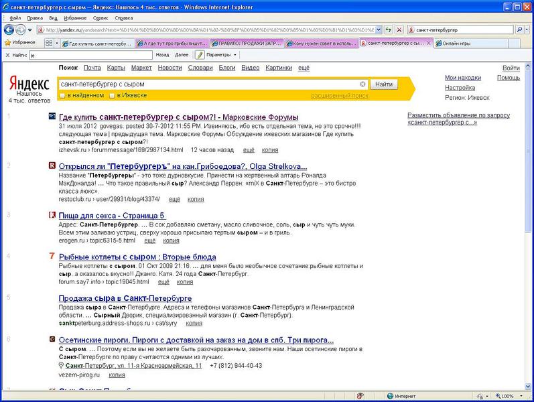The width and height of the screenshot is (534, 402).
Task: Open the Правка menu
Action: click(35, 18)
